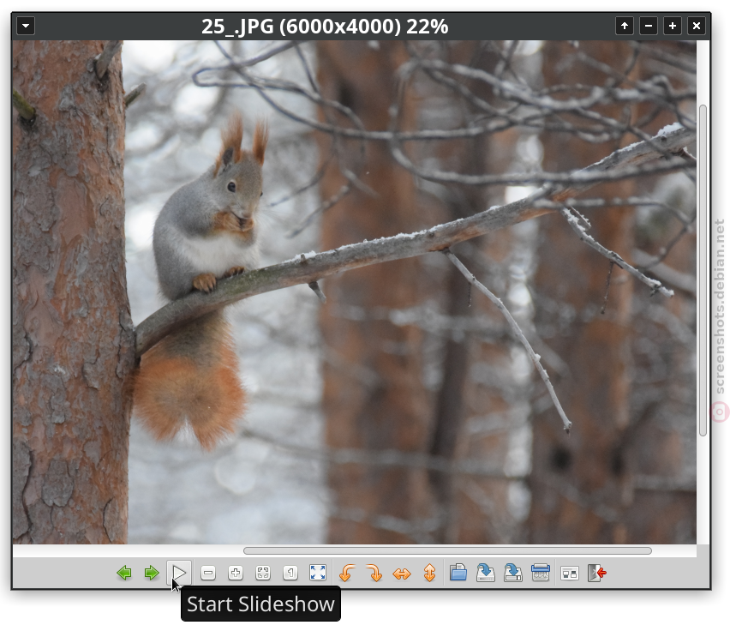Zoom in with the plus icon in toolbar
This screenshot has height=631, width=730.
[x=236, y=573]
